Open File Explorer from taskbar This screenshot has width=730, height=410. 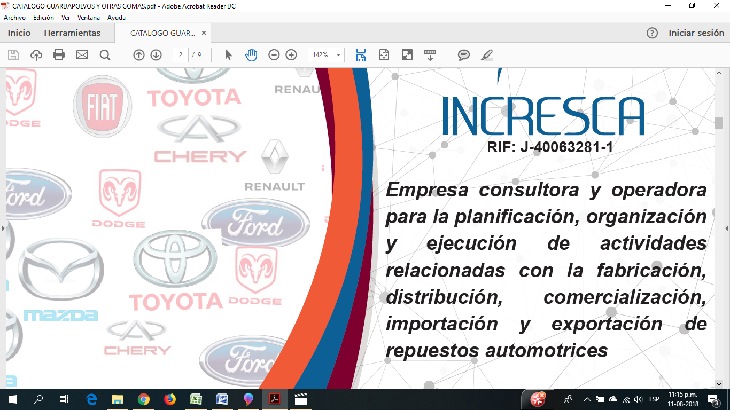[118, 399]
